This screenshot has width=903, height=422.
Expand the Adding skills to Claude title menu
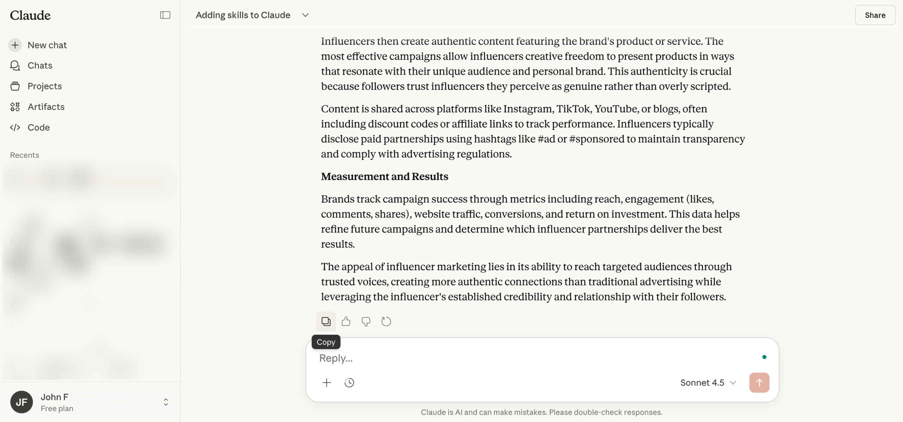pos(305,15)
